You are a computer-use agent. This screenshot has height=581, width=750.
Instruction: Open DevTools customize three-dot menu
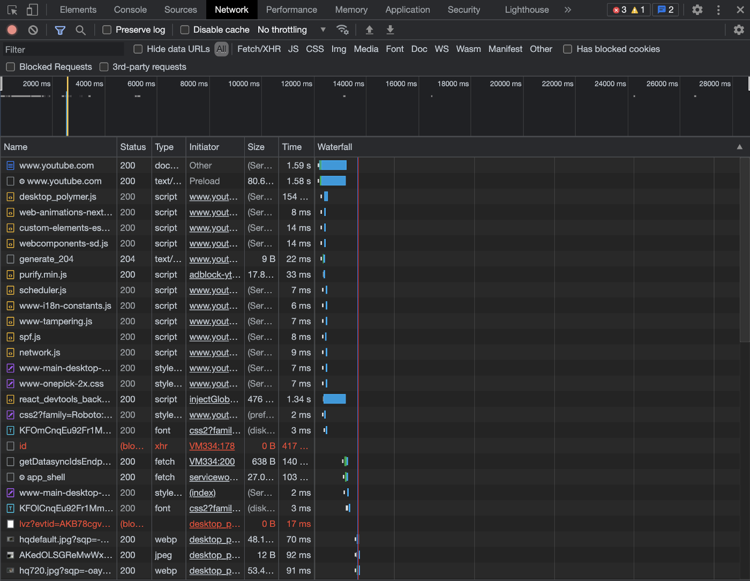(718, 10)
